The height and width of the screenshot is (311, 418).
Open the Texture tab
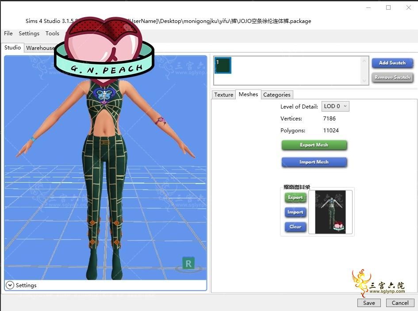(224, 95)
